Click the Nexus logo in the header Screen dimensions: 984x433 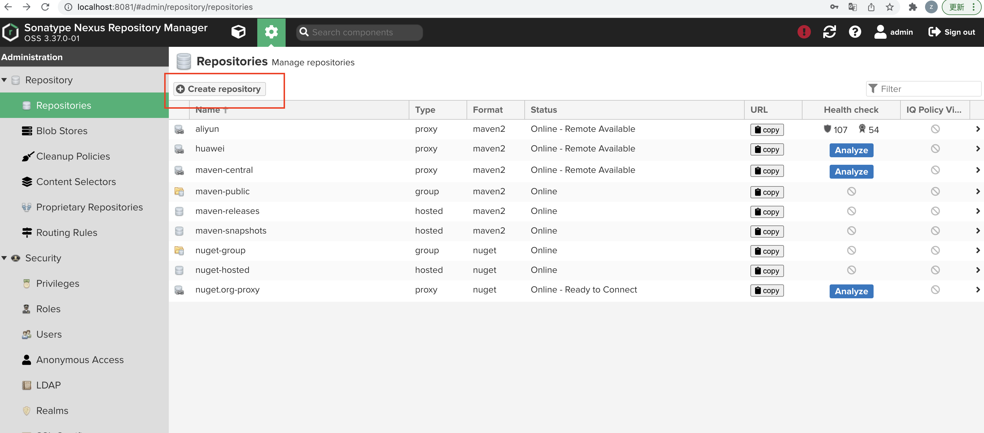coord(10,32)
